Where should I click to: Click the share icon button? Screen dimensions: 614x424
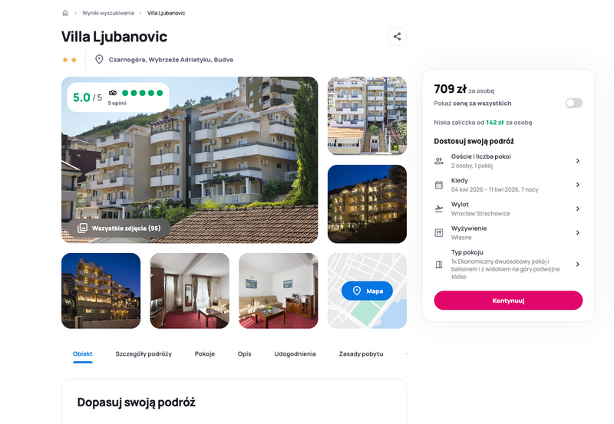[397, 36]
